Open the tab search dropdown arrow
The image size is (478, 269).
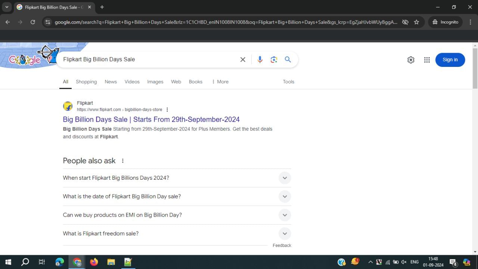pos(7,7)
